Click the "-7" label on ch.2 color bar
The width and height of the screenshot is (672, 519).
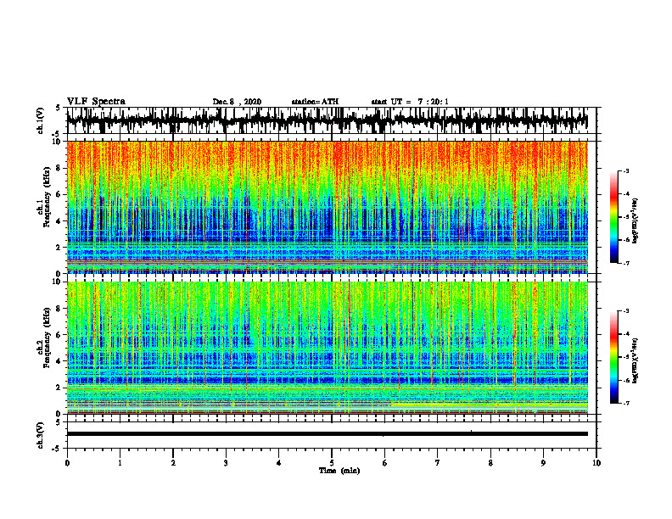(626, 404)
